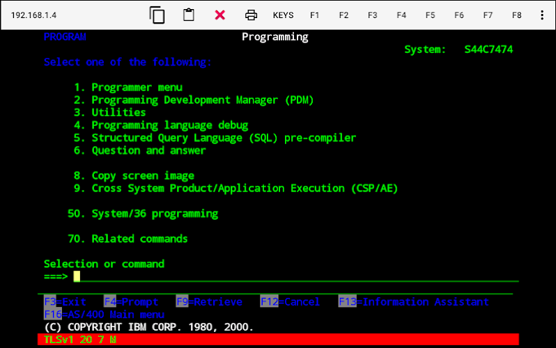Click the 192.168.1.4 host address
The height and width of the screenshot is (348, 556).
(x=33, y=15)
